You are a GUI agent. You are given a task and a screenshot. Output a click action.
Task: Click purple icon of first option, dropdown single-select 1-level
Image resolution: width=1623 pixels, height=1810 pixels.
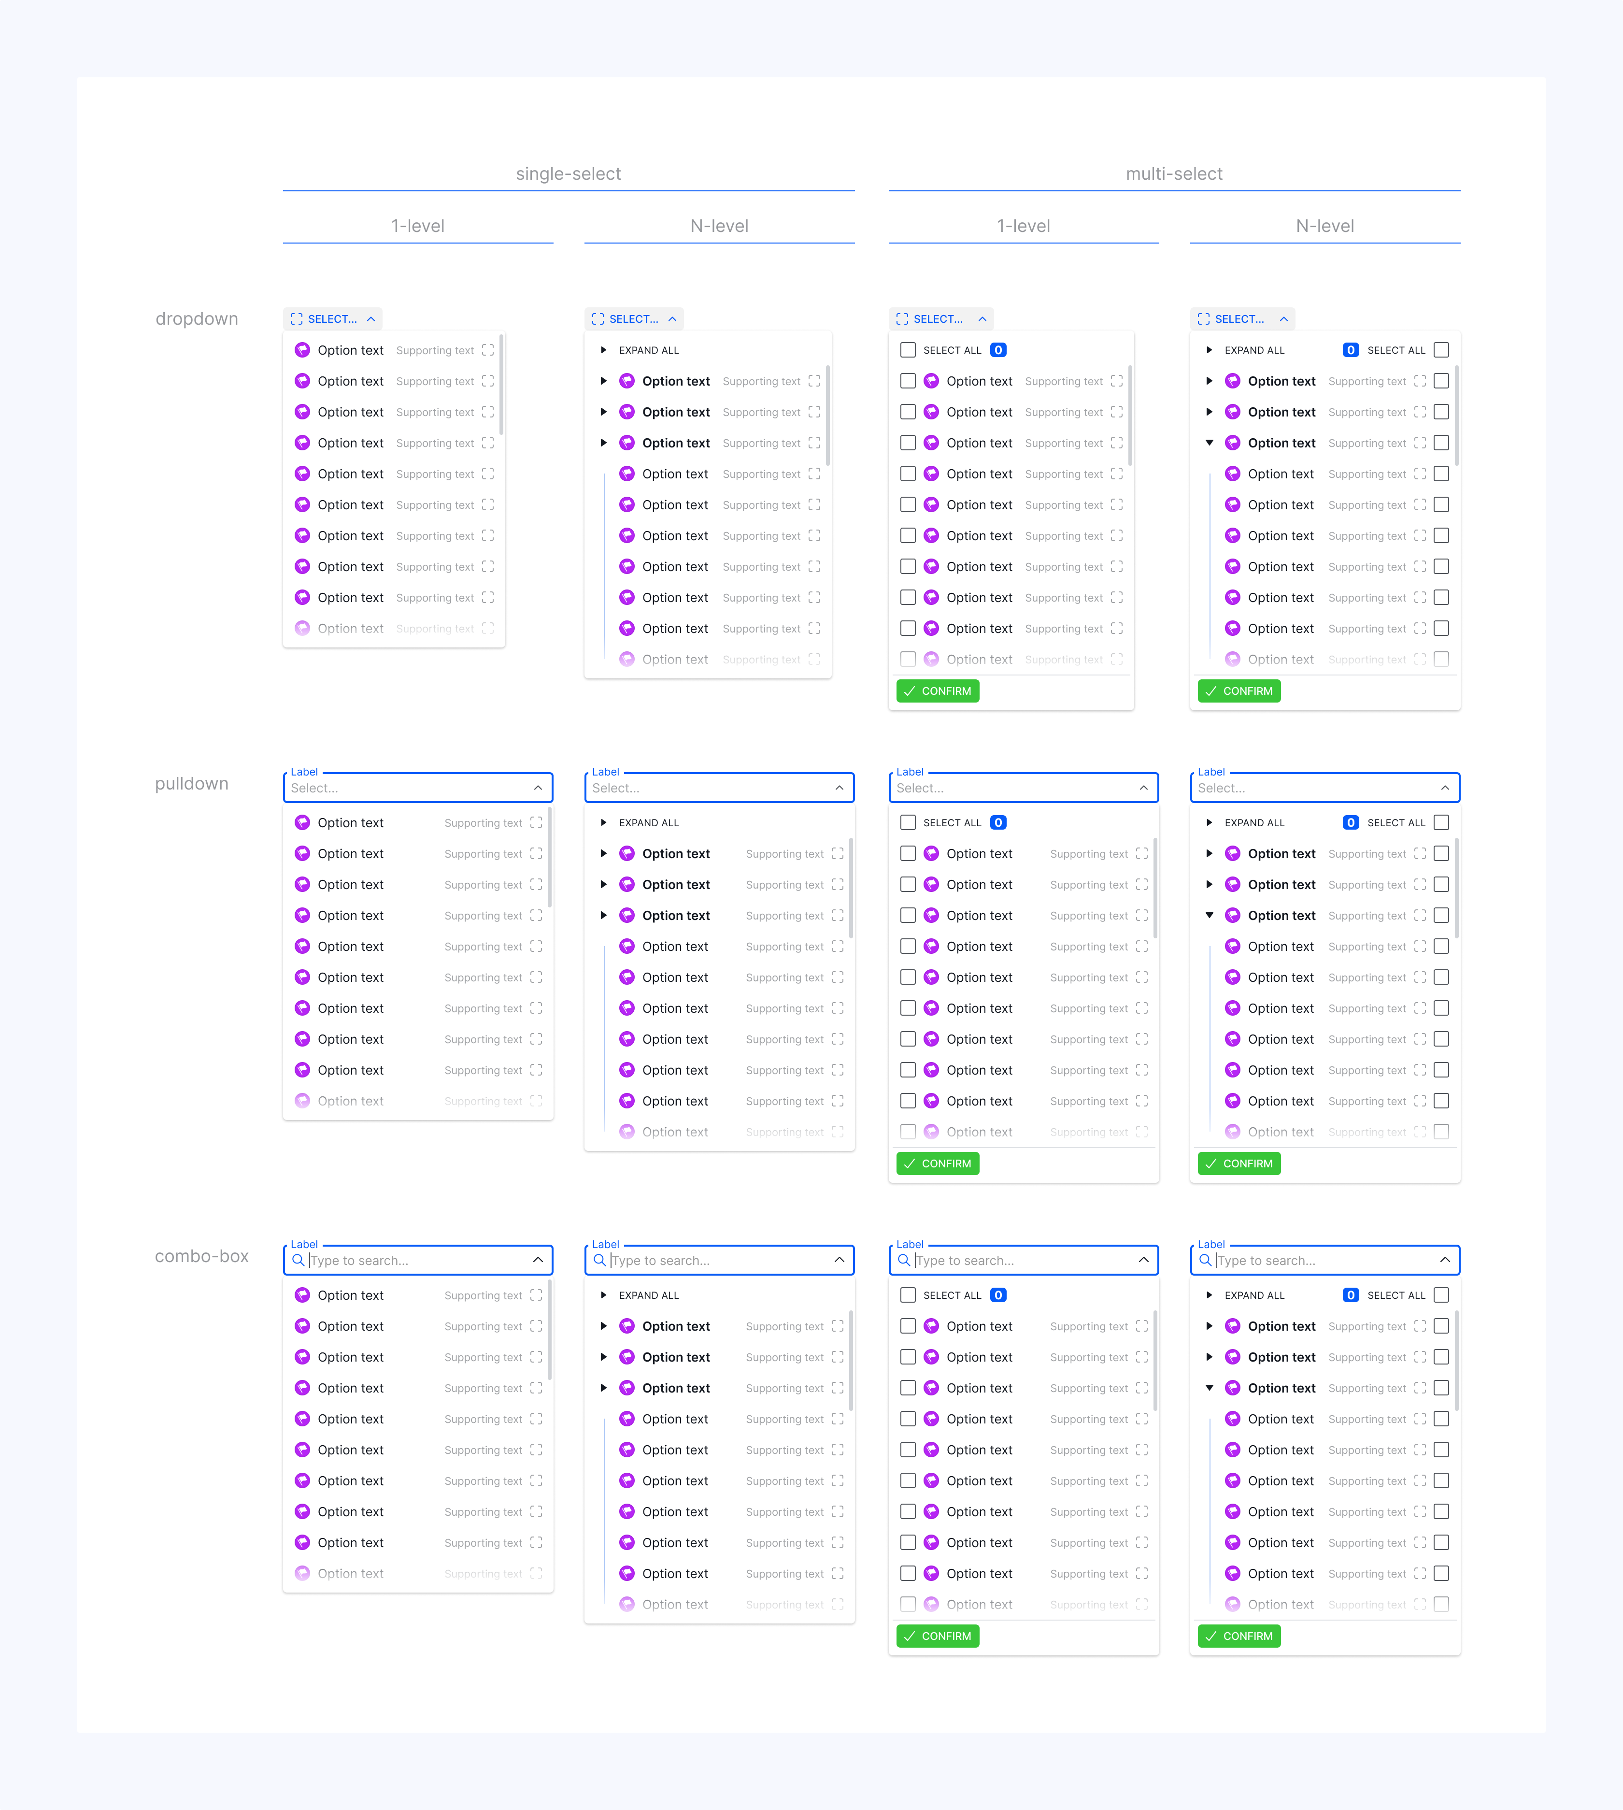click(302, 350)
